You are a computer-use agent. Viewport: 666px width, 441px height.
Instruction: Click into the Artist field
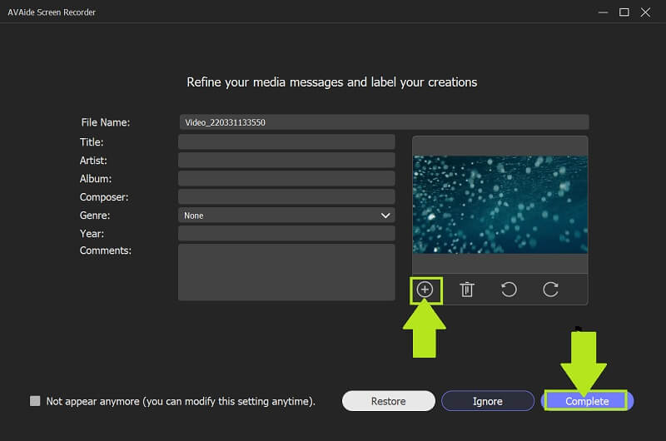(286, 161)
